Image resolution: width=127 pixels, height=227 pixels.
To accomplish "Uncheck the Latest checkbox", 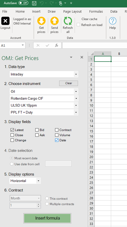I will [12, 130].
